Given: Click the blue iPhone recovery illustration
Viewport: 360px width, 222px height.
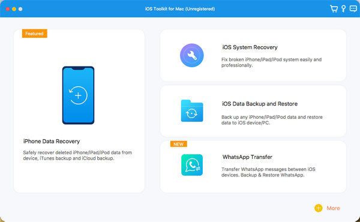Looking at the screenshot, I should coord(78,95).
